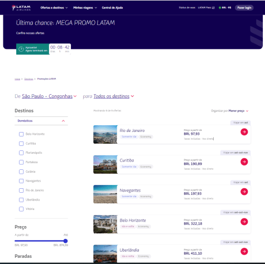Screen dimensions: 265x264
Task: Click the Navegantes price BRL 197,93
Action: click(192, 194)
